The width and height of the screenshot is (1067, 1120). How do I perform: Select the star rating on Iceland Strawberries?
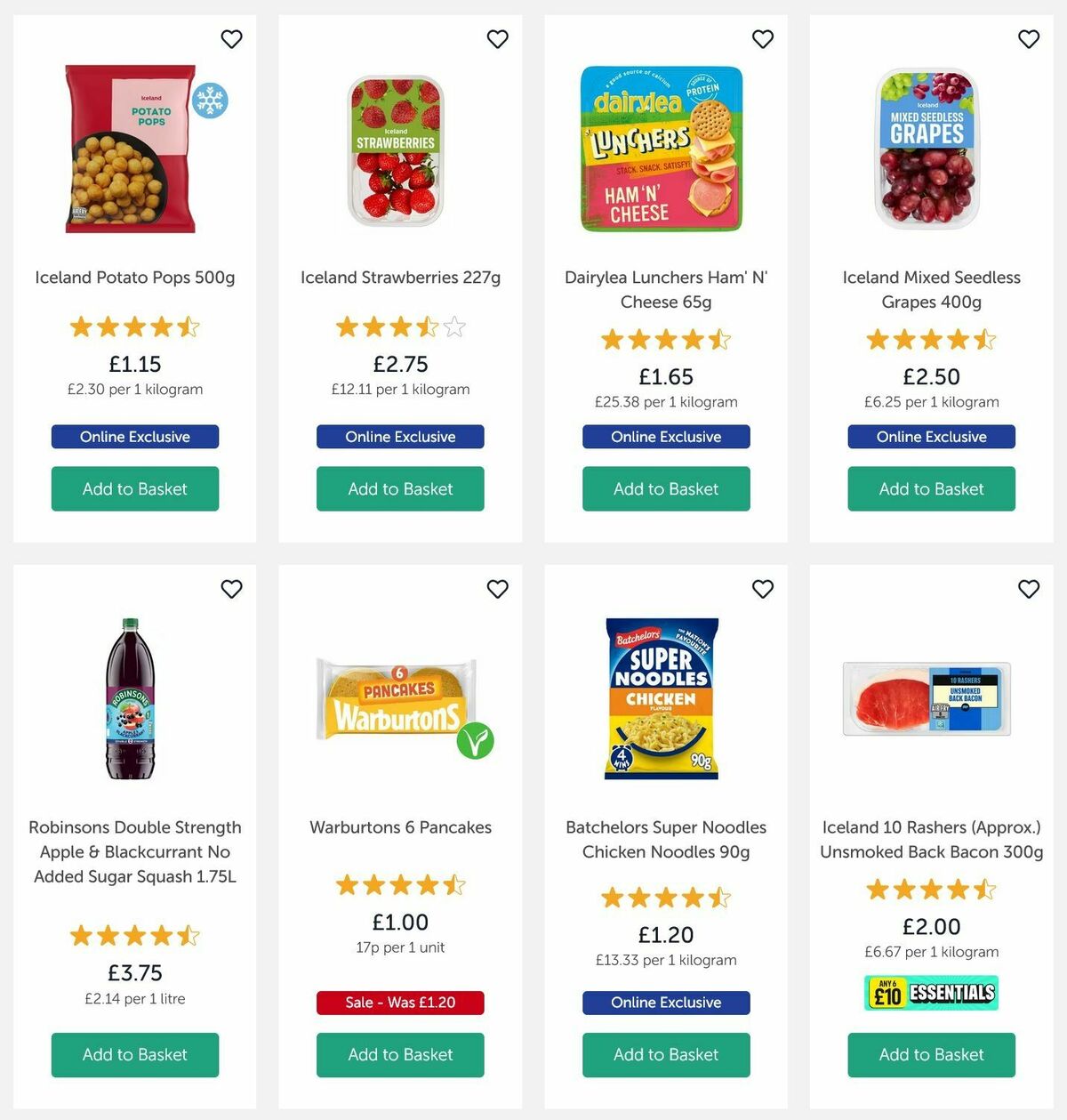pyautogui.click(x=399, y=327)
